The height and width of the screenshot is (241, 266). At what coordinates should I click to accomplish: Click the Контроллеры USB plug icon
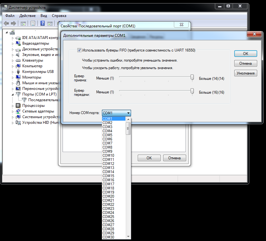(x=18, y=72)
